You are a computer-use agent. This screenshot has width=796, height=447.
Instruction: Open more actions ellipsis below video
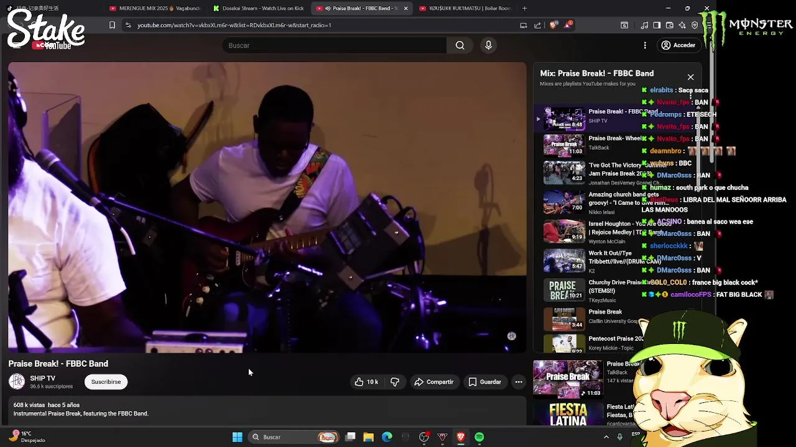tap(519, 382)
